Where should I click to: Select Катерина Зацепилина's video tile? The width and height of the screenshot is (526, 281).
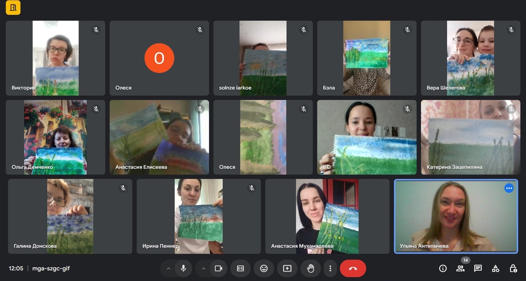[x=470, y=137]
